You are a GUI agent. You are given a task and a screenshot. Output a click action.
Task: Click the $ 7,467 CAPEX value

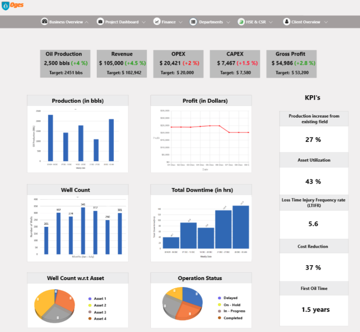tap(226, 63)
